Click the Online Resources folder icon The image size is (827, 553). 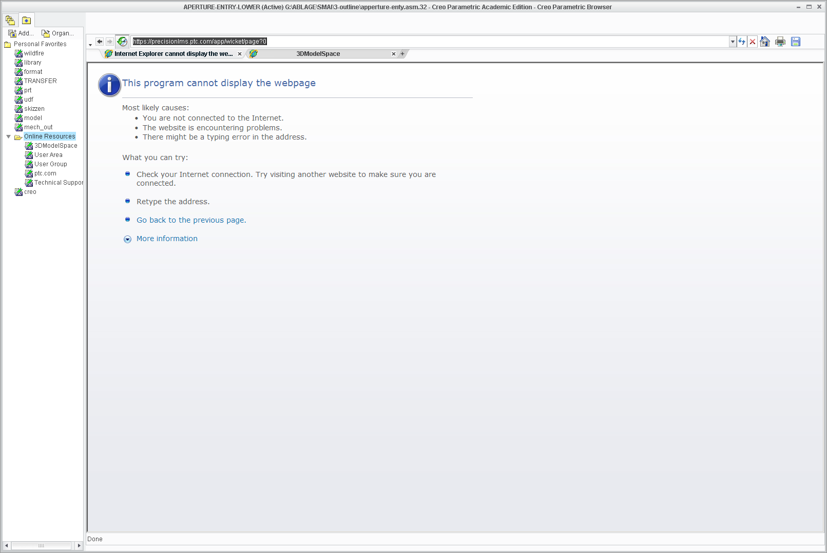[18, 137]
